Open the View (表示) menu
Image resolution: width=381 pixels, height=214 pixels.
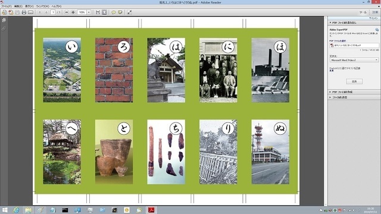(29, 6)
